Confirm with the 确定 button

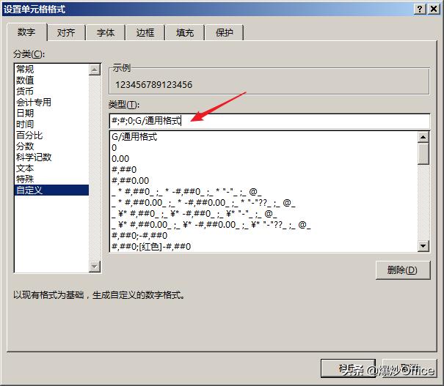point(349,368)
